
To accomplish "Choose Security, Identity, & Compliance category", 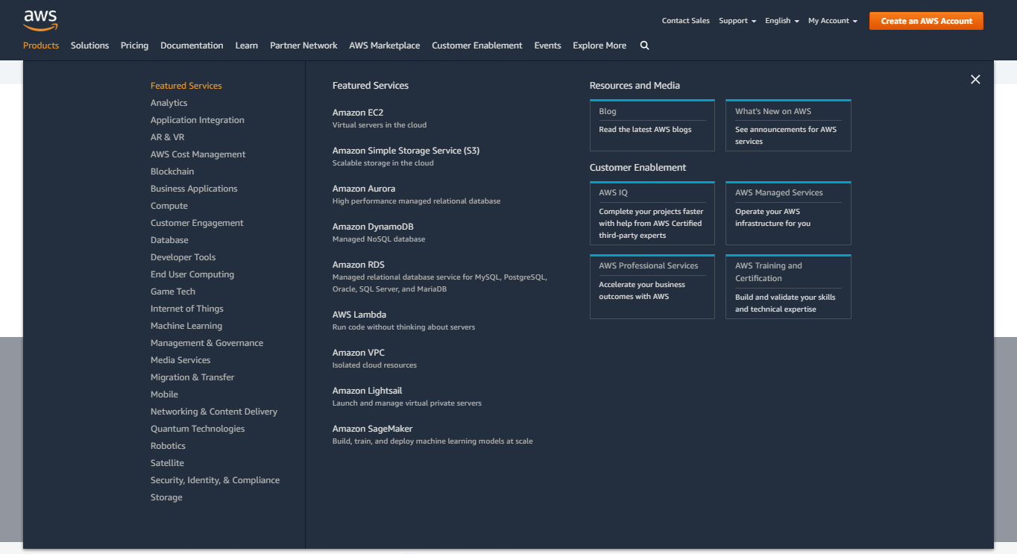I will tap(215, 480).
